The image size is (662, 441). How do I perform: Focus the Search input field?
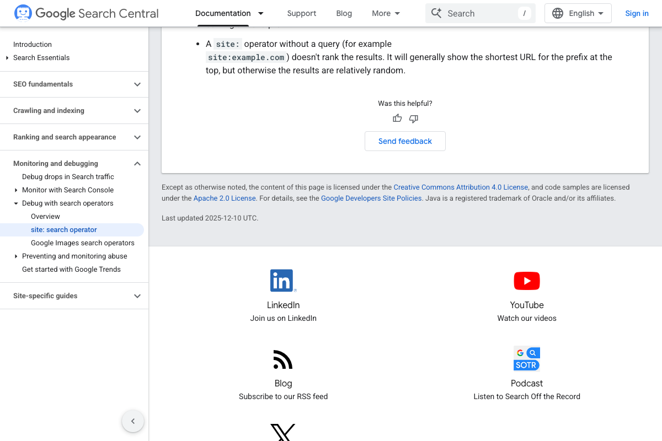click(480, 13)
